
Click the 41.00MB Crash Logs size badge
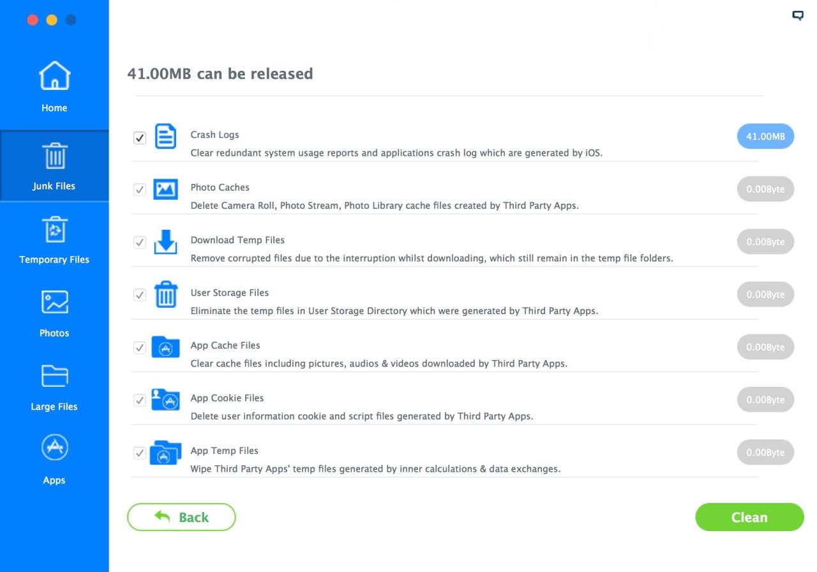pyautogui.click(x=765, y=136)
